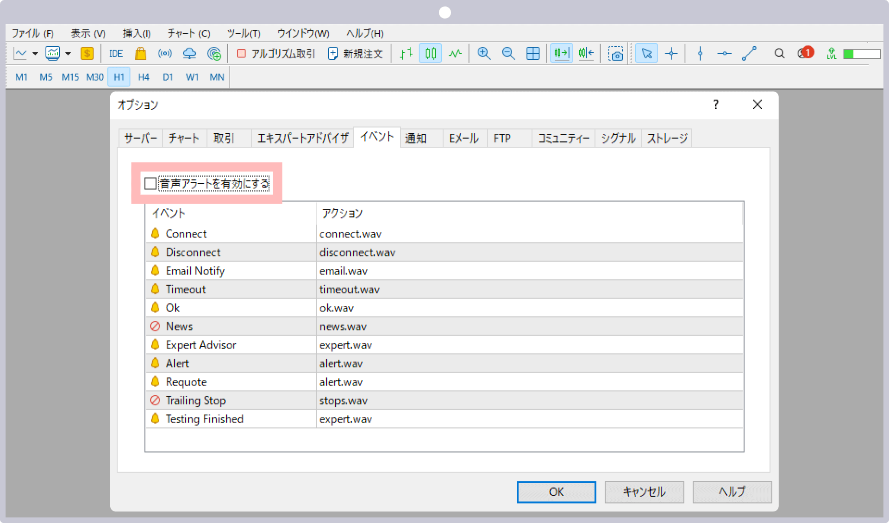
Task: Switch to the ストレージ tab
Action: pyautogui.click(x=667, y=138)
